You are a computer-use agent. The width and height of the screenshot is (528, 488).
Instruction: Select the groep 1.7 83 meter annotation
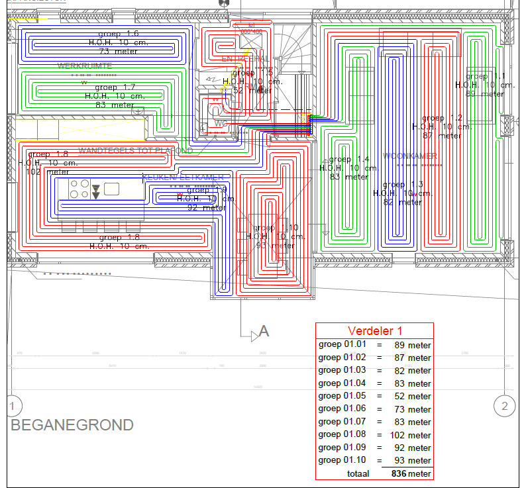click(115, 96)
